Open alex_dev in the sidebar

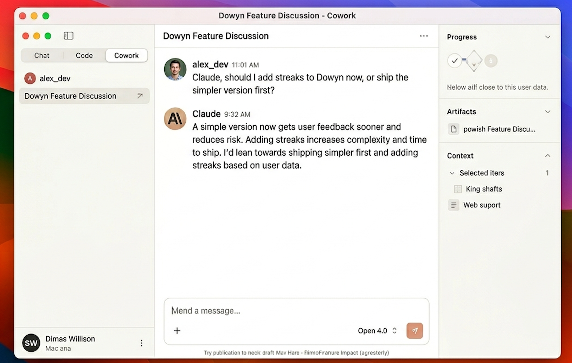coord(55,78)
